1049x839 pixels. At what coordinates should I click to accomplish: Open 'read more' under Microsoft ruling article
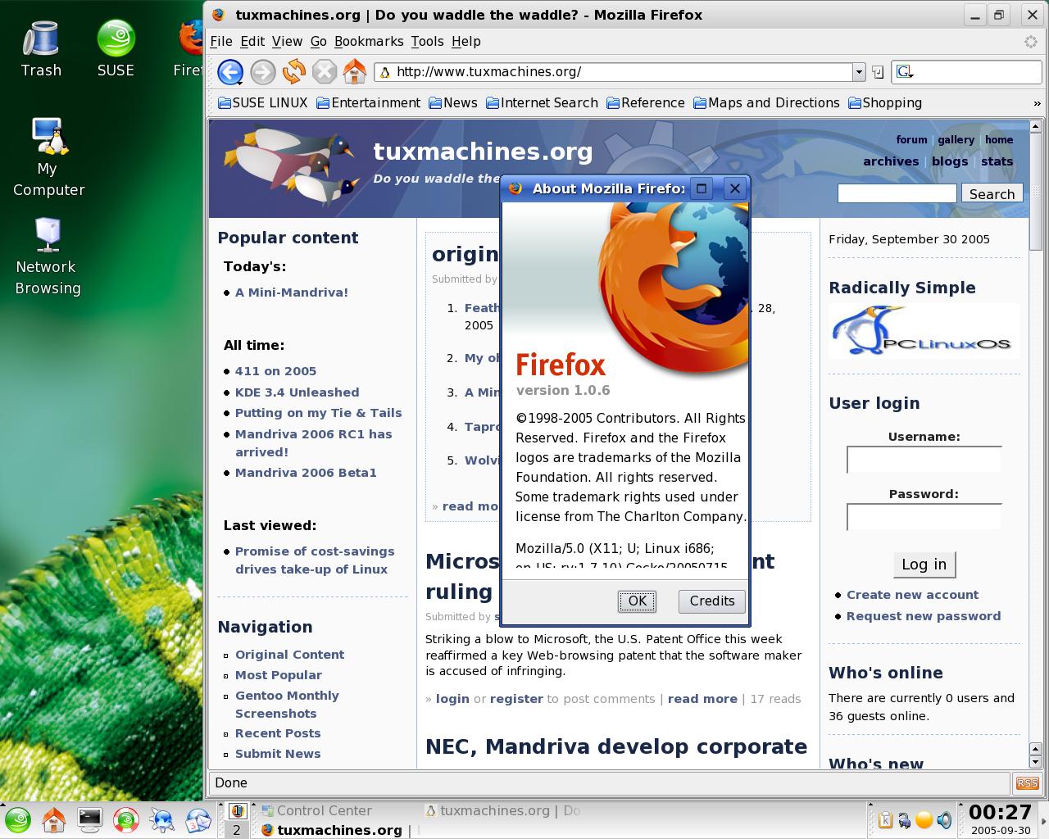tap(702, 699)
